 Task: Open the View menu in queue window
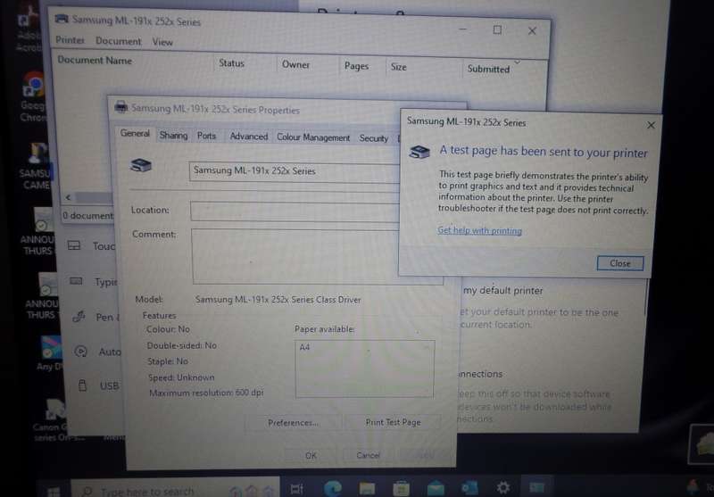click(x=162, y=42)
